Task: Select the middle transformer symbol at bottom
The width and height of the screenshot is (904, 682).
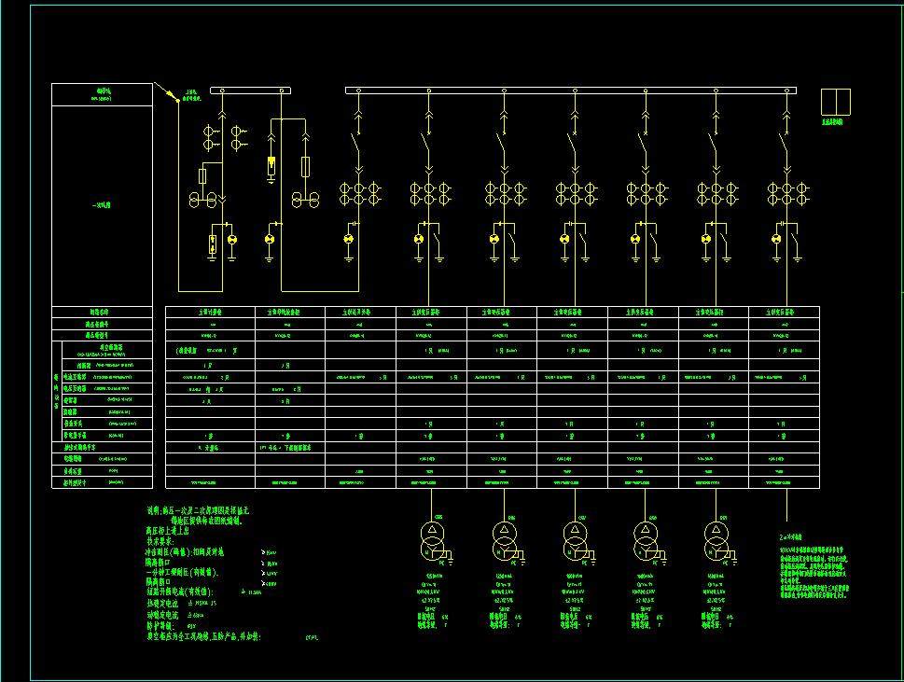Action: point(575,536)
